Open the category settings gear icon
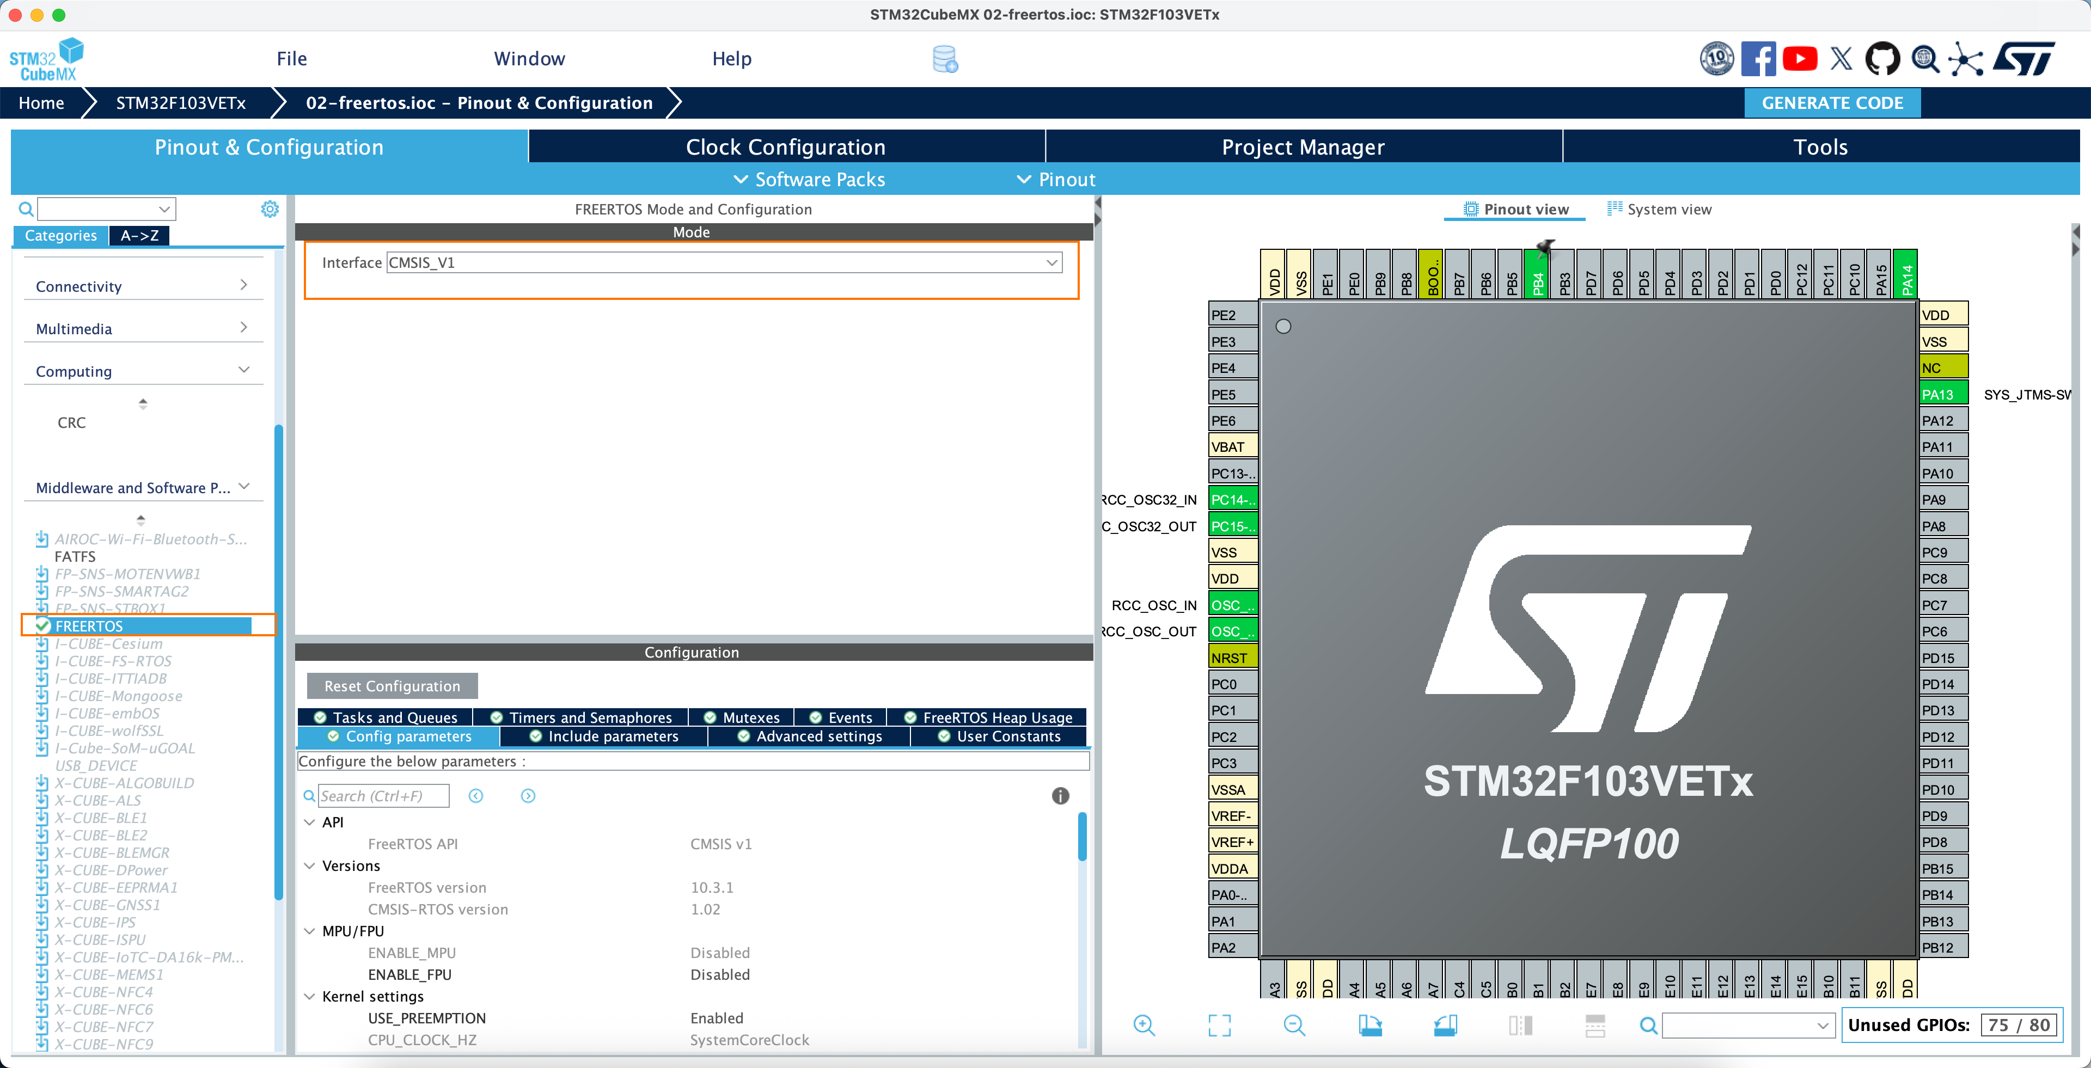 270,210
